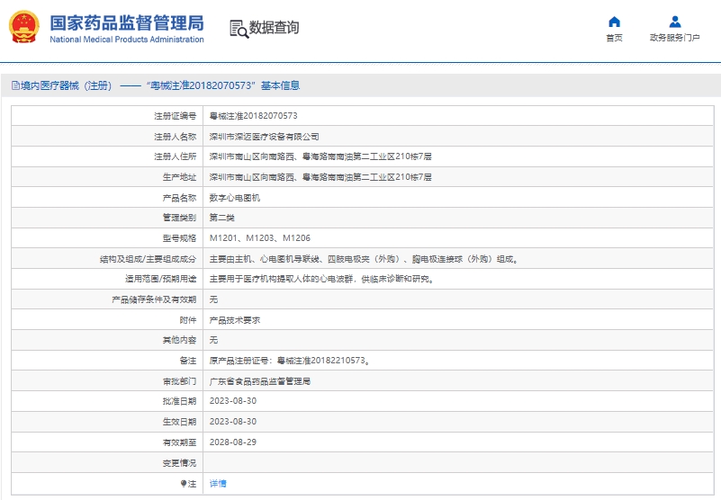Click 首页 label
Image resolution: width=721 pixels, height=500 pixels.
pyautogui.click(x=614, y=38)
